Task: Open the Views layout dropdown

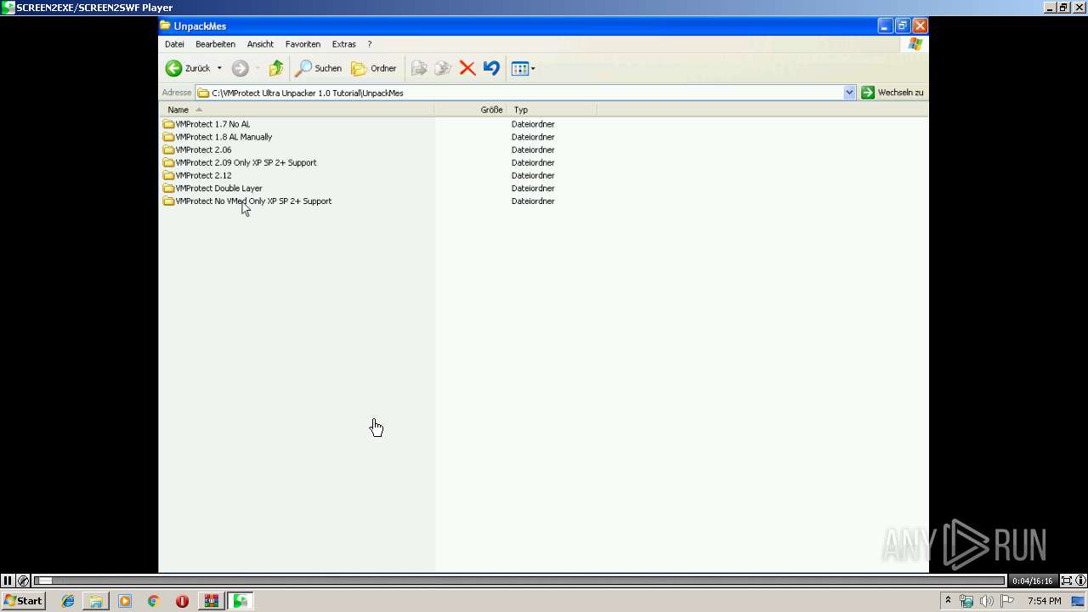Action: tap(523, 68)
